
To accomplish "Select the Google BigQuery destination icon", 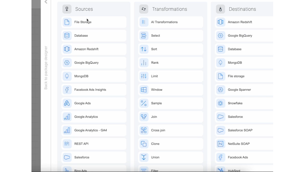I will 221,36.
